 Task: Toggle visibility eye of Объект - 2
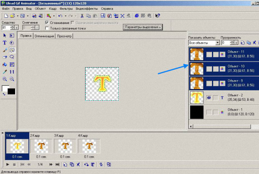point(209,98)
